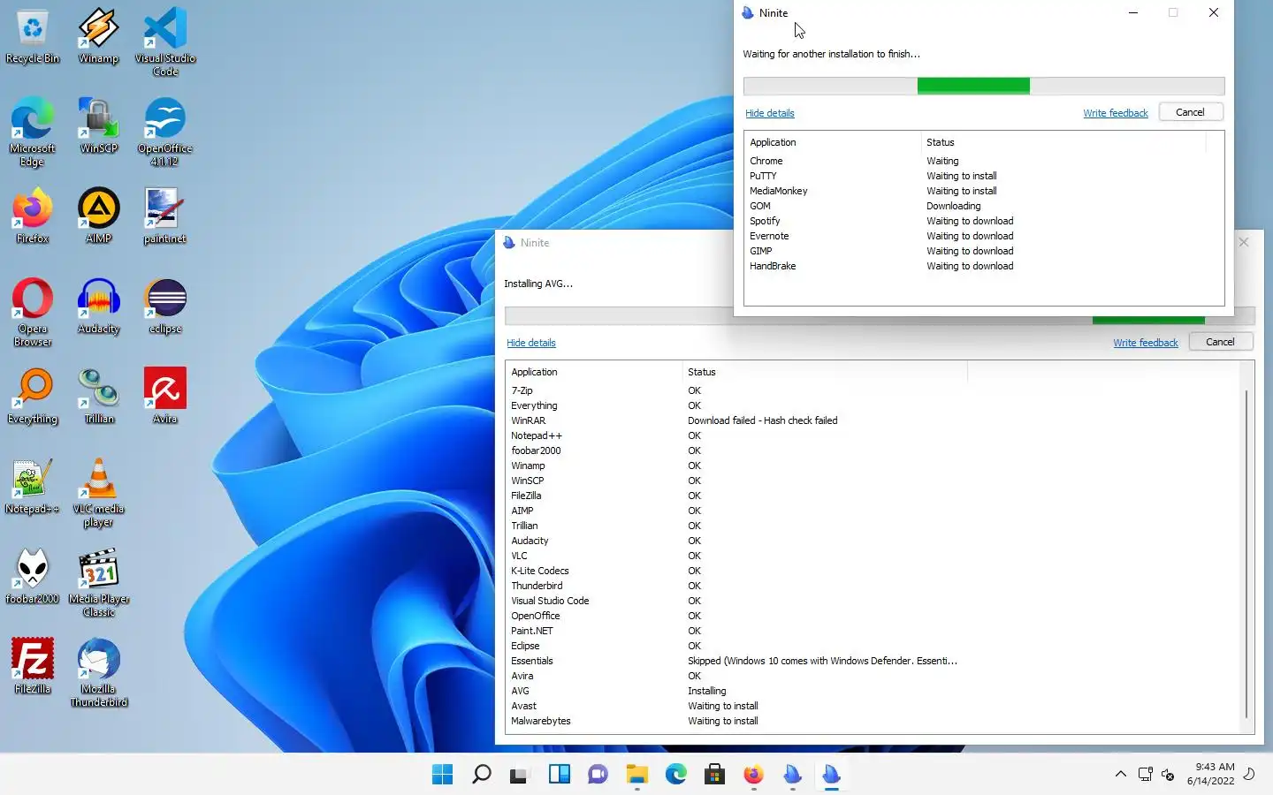Cancel the front Ninite installation
This screenshot has width=1273, height=795.
(x=1190, y=112)
